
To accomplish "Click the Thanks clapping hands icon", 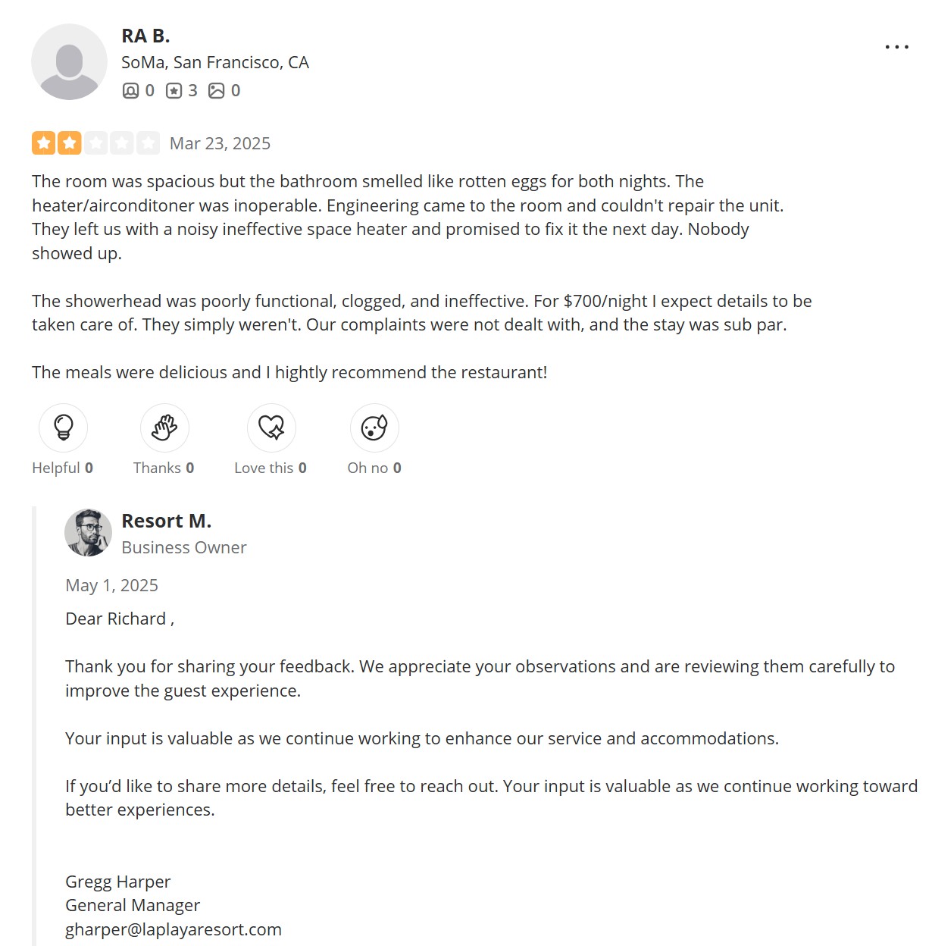I will (x=164, y=428).
